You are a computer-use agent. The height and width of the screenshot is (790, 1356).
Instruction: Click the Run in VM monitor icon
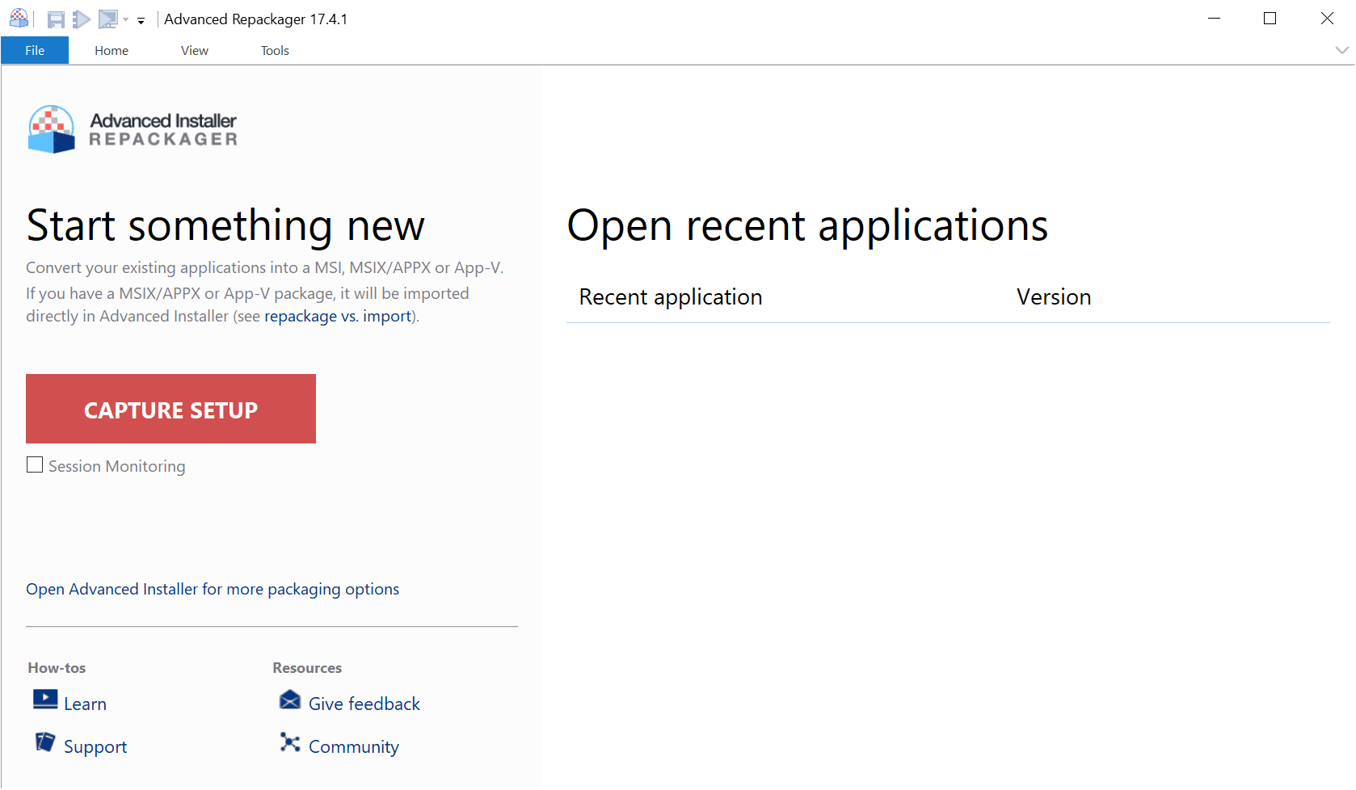coord(107,19)
